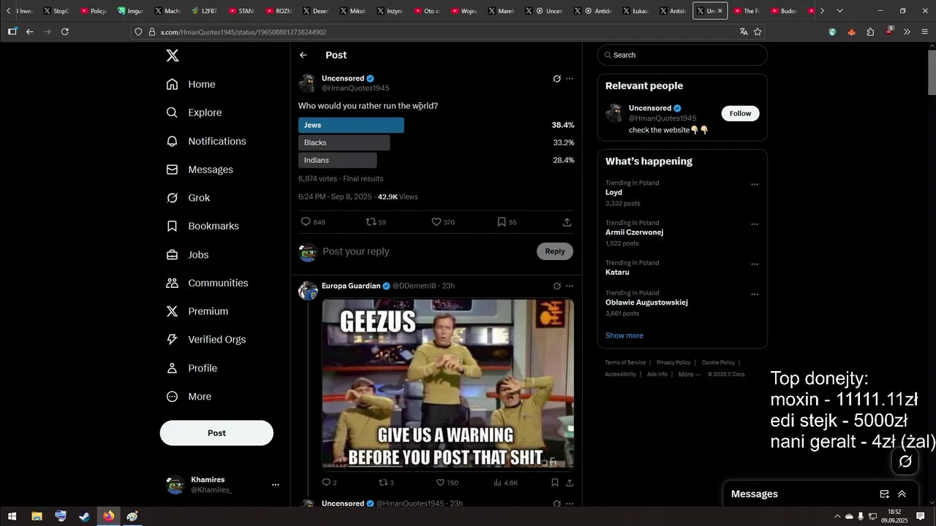Viewport: 936px width, 526px height.
Task: Switch to the Imgur browser tab
Action: click(130, 11)
